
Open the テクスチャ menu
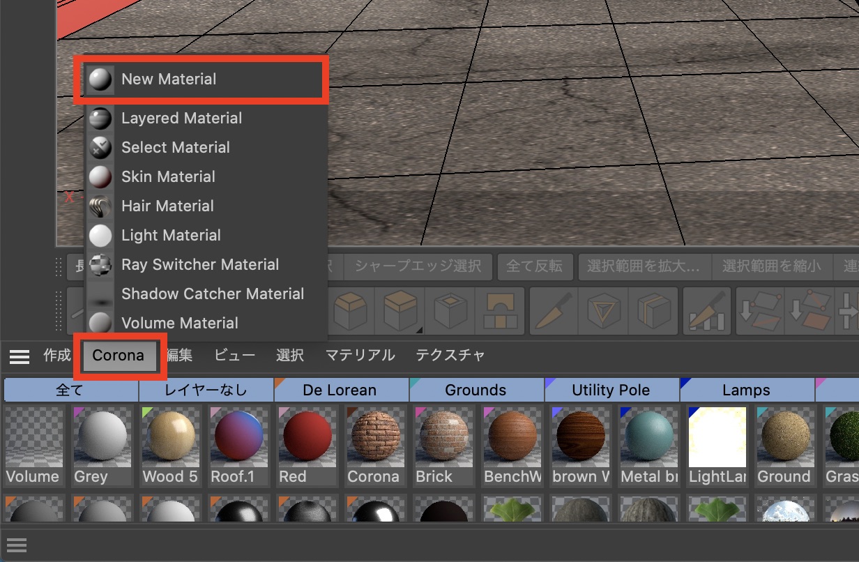[x=450, y=356]
